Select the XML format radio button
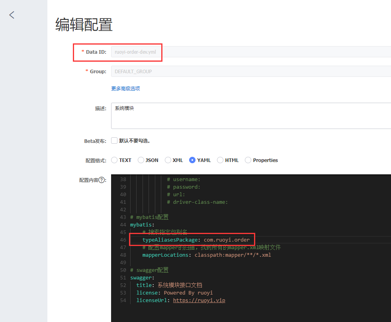This screenshot has height=322, width=391. click(168, 160)
